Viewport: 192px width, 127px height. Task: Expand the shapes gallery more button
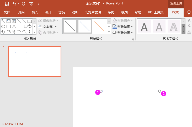coord(35,32)
